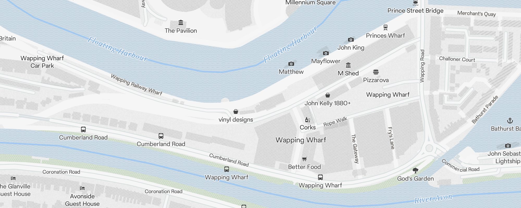Open the Prince Street Bridge ferry icon
This screenshot has width=521, height=208.
415,3
